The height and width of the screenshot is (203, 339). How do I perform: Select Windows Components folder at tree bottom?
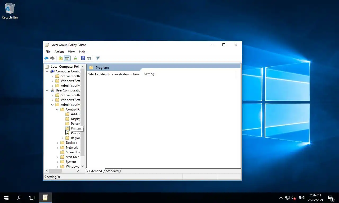(x=70, y=167)
